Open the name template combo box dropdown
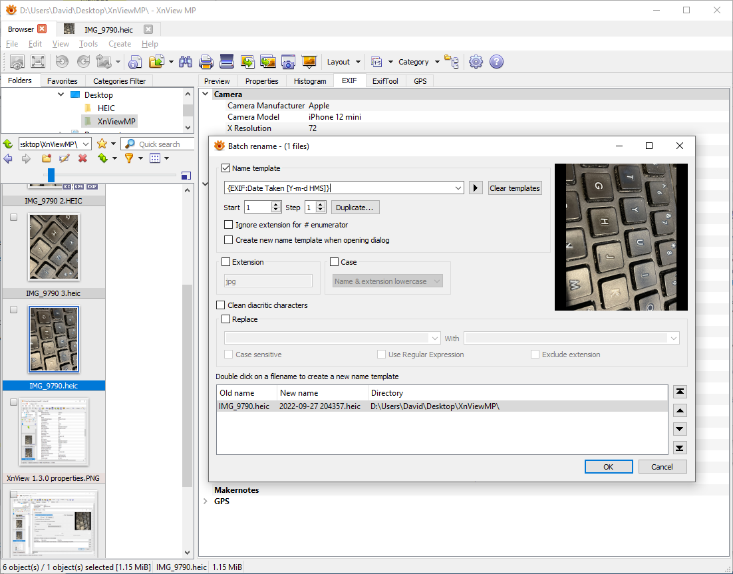Viewport: 733px width, 574px height. pos(458,188)
